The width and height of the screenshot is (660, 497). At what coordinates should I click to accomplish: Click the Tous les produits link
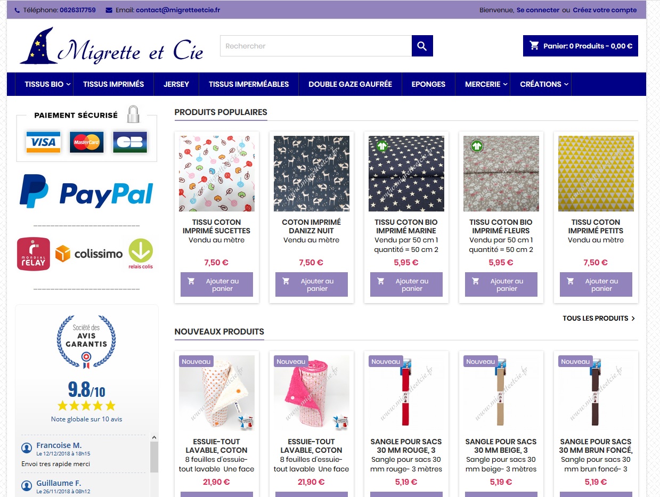pyautogui.click(x=596, y=319)
